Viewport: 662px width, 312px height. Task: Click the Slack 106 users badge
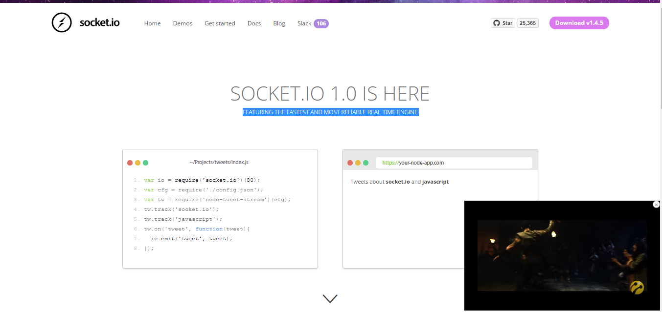321,23
